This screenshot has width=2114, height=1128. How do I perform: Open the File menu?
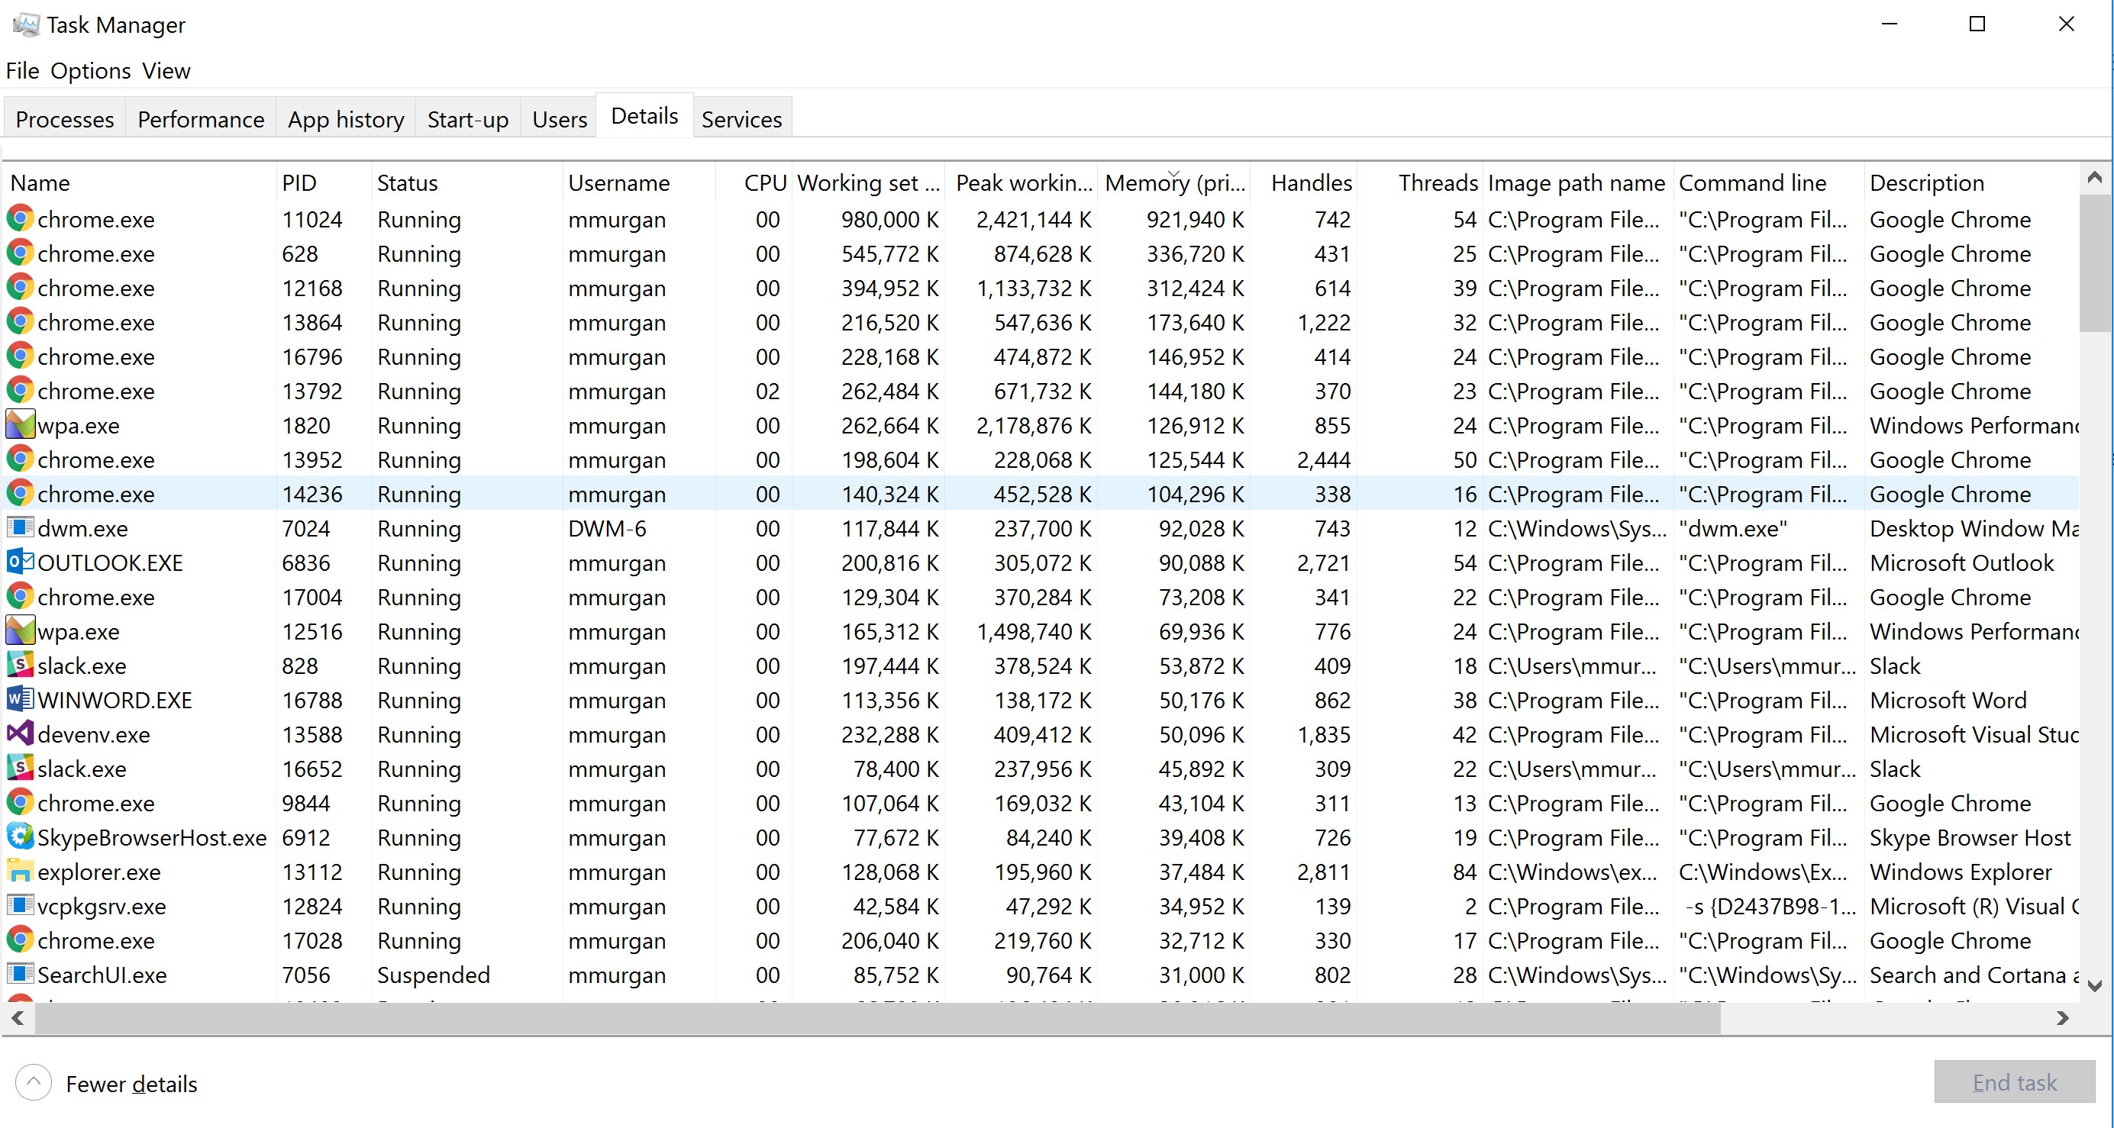tap(22, 70)
